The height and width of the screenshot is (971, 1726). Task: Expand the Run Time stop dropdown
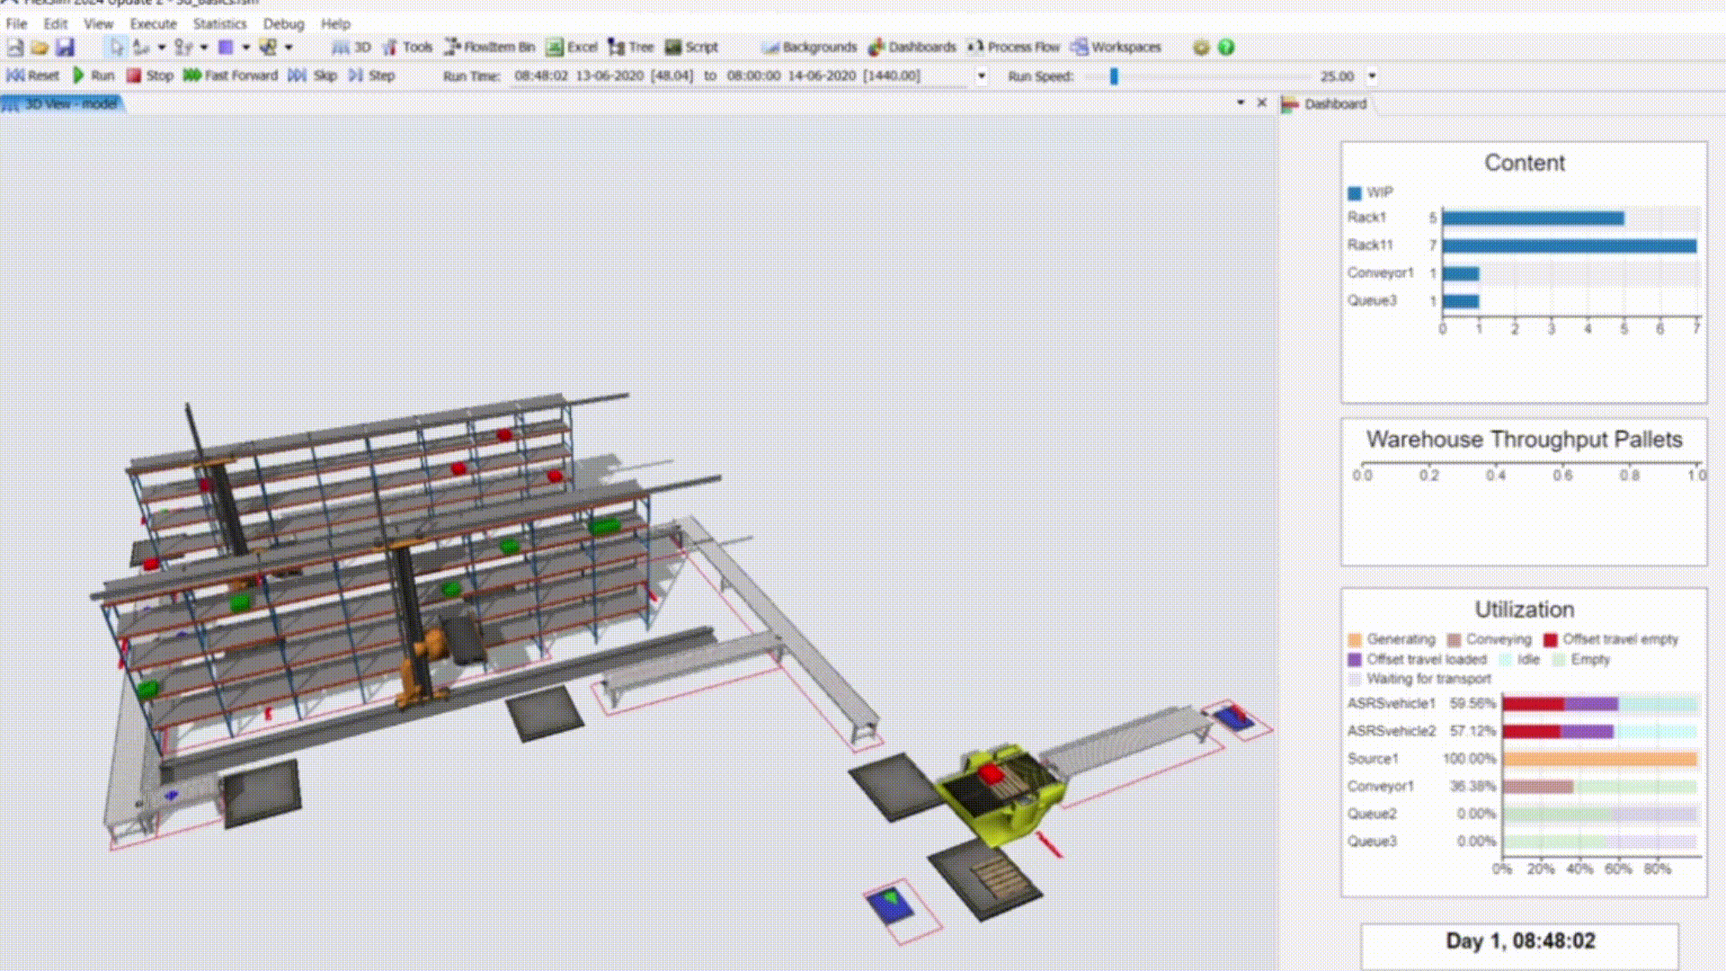(x=981, y=76)
